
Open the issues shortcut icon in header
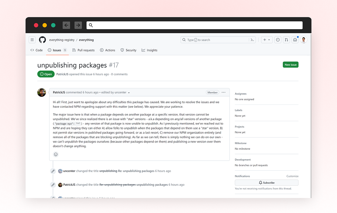tap(278, 40)
